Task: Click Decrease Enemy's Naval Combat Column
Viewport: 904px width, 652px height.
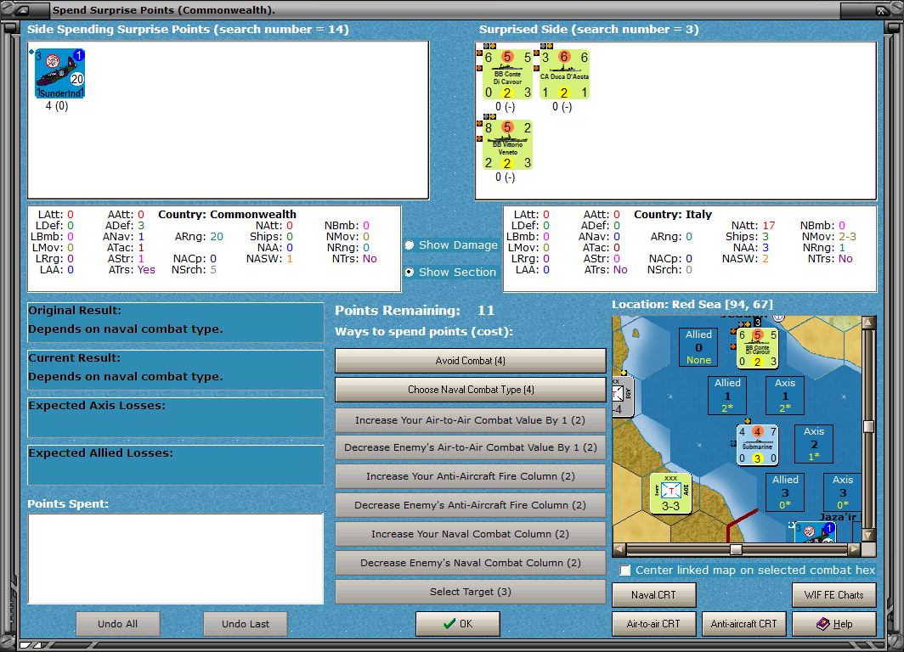Action: pos(471,563)
